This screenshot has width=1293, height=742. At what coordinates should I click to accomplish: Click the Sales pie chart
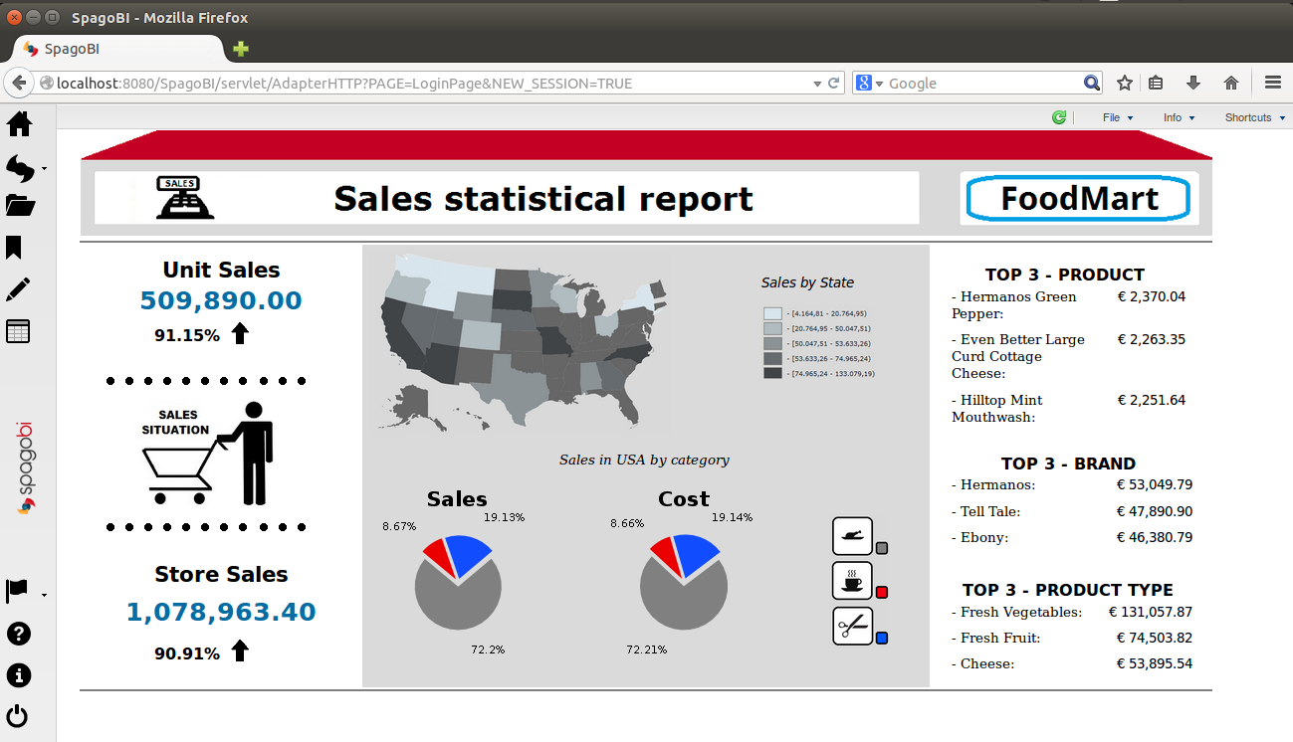point(458,583)
